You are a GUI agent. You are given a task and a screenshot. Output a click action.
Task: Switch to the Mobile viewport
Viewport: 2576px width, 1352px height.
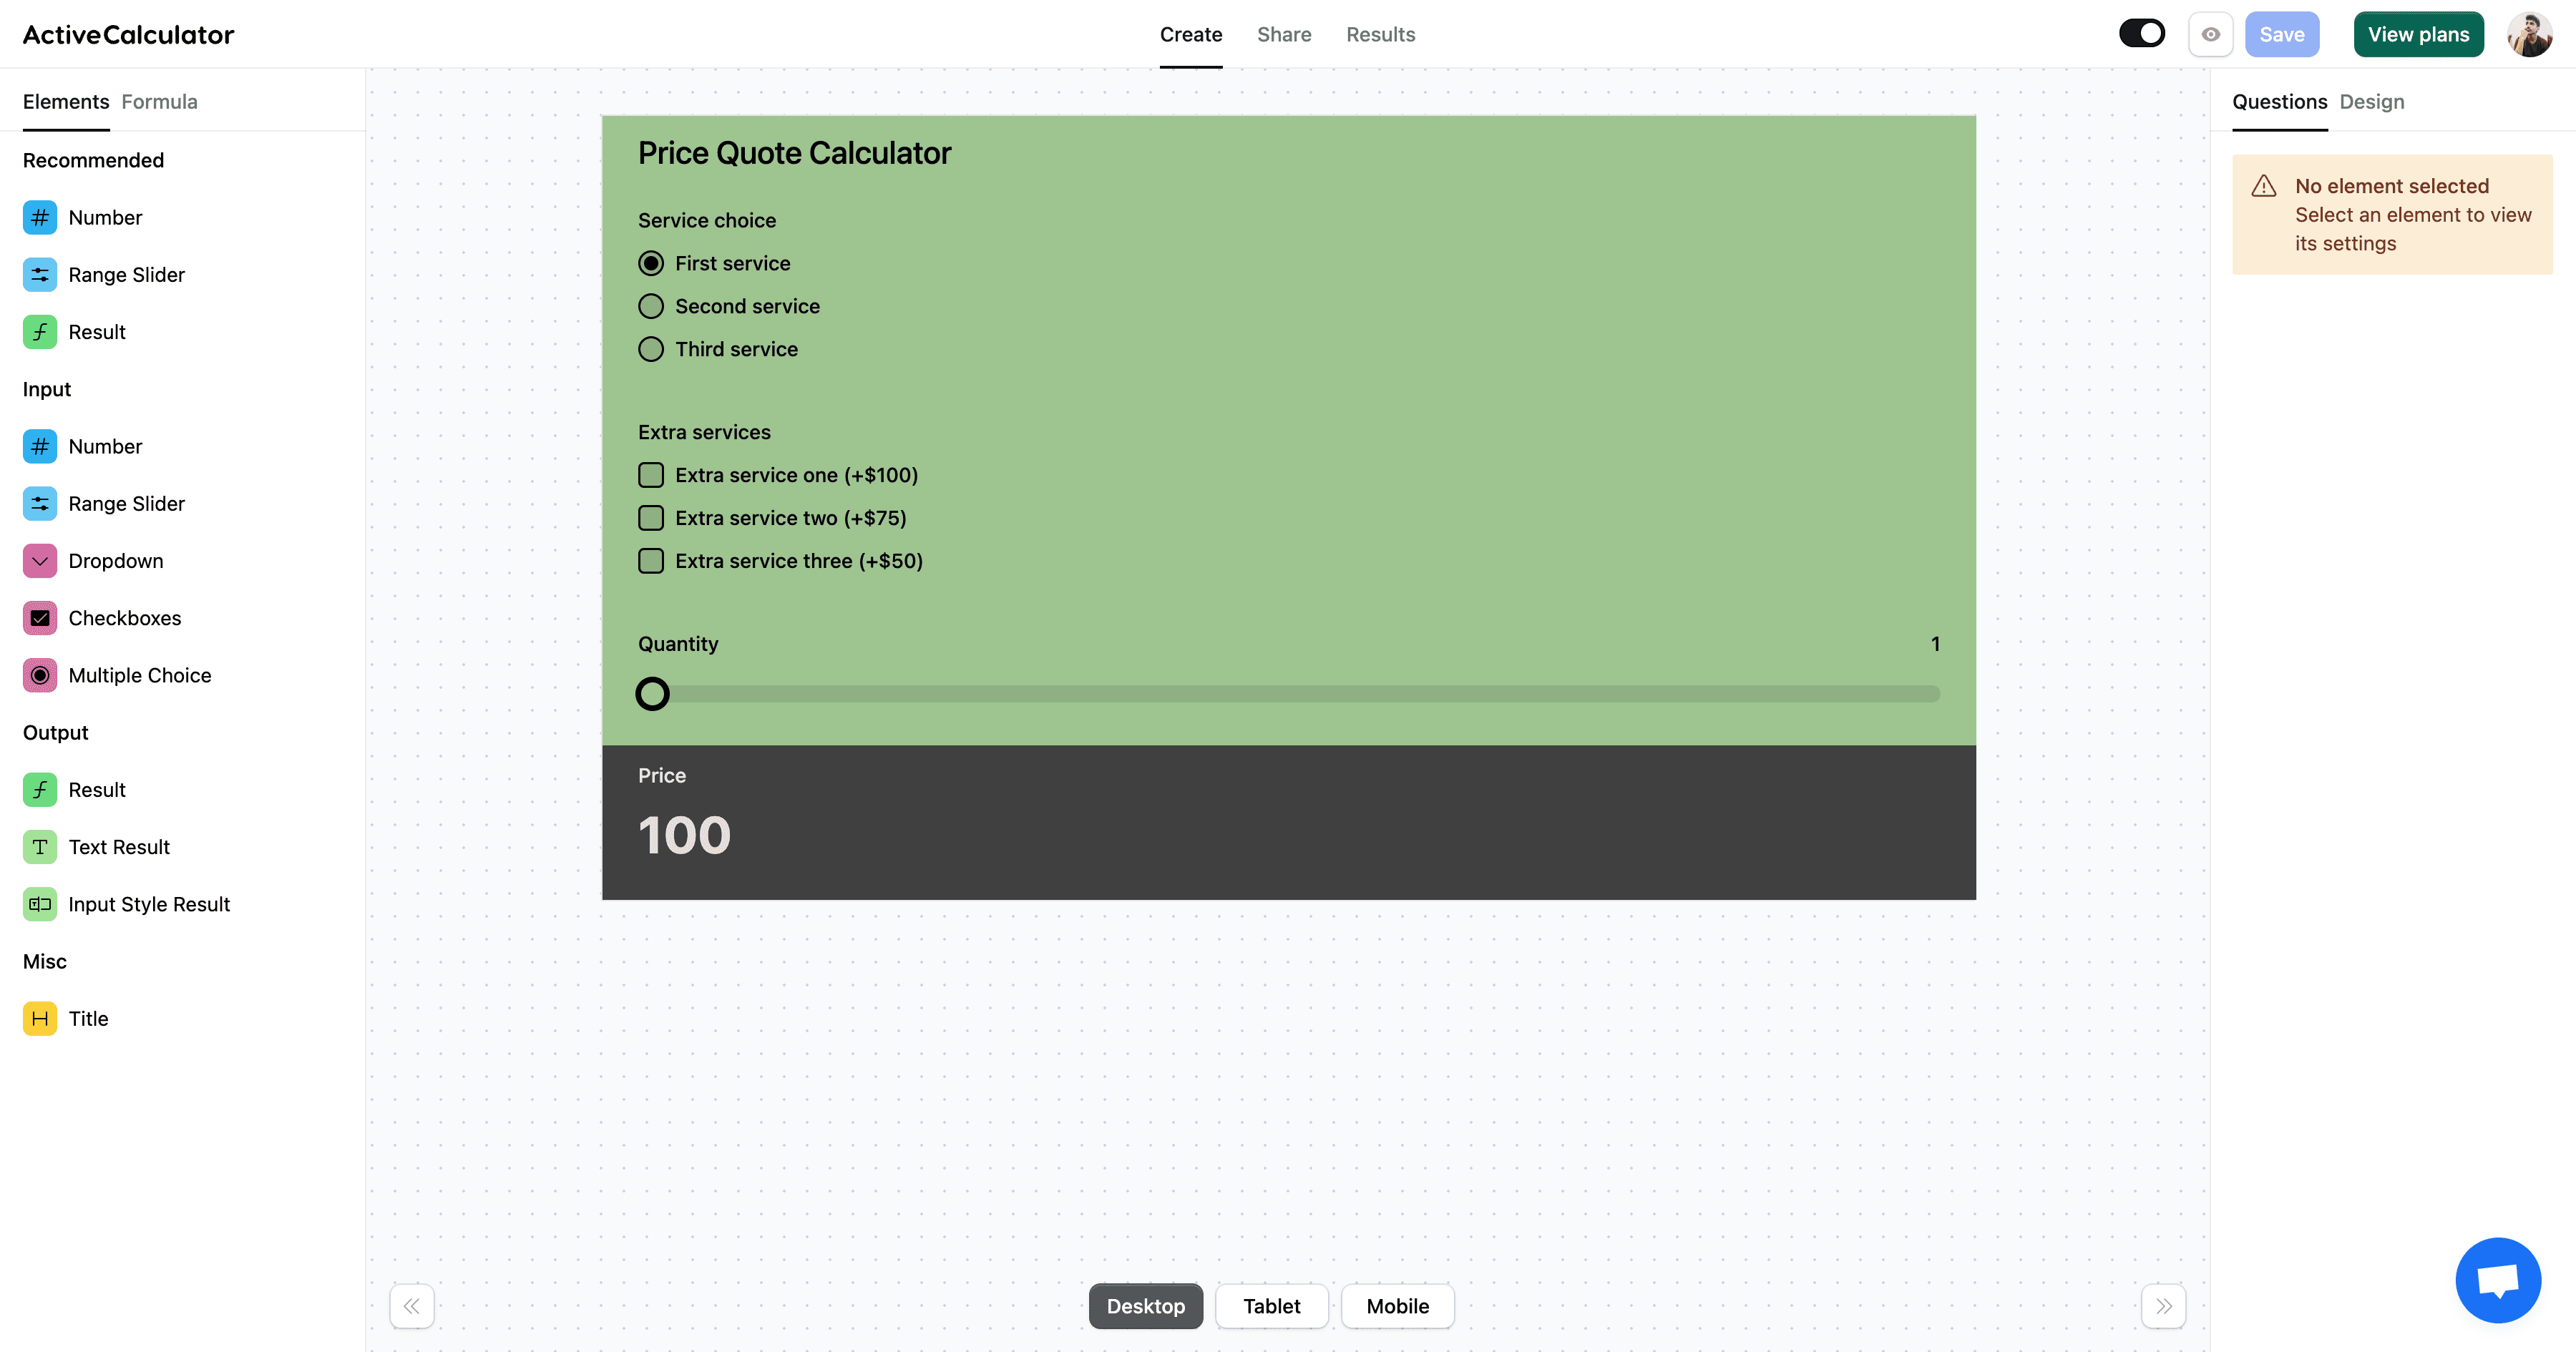(1395, 1306)
